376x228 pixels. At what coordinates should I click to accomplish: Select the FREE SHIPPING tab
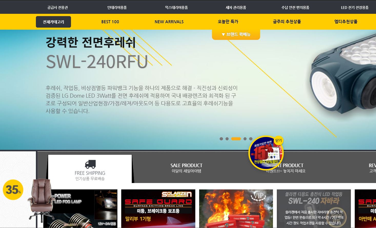[x=90, y=169]
